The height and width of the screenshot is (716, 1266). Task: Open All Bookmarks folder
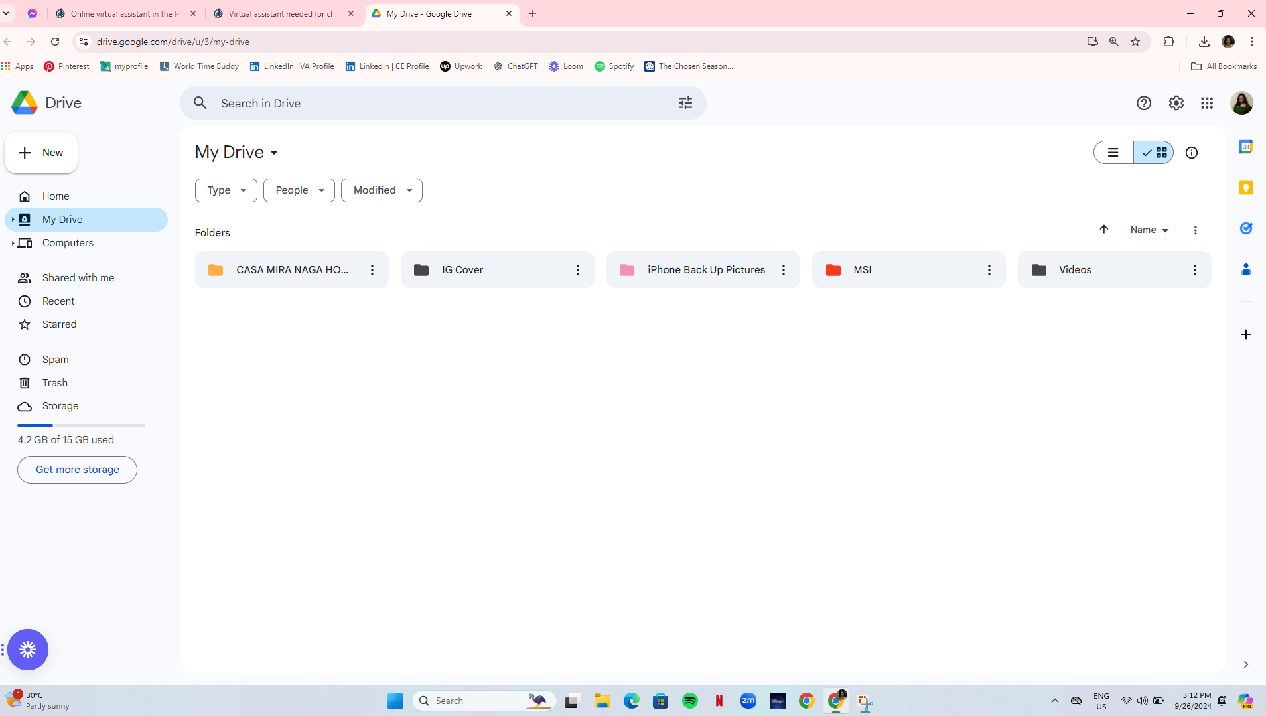(x=1224, y=66)
